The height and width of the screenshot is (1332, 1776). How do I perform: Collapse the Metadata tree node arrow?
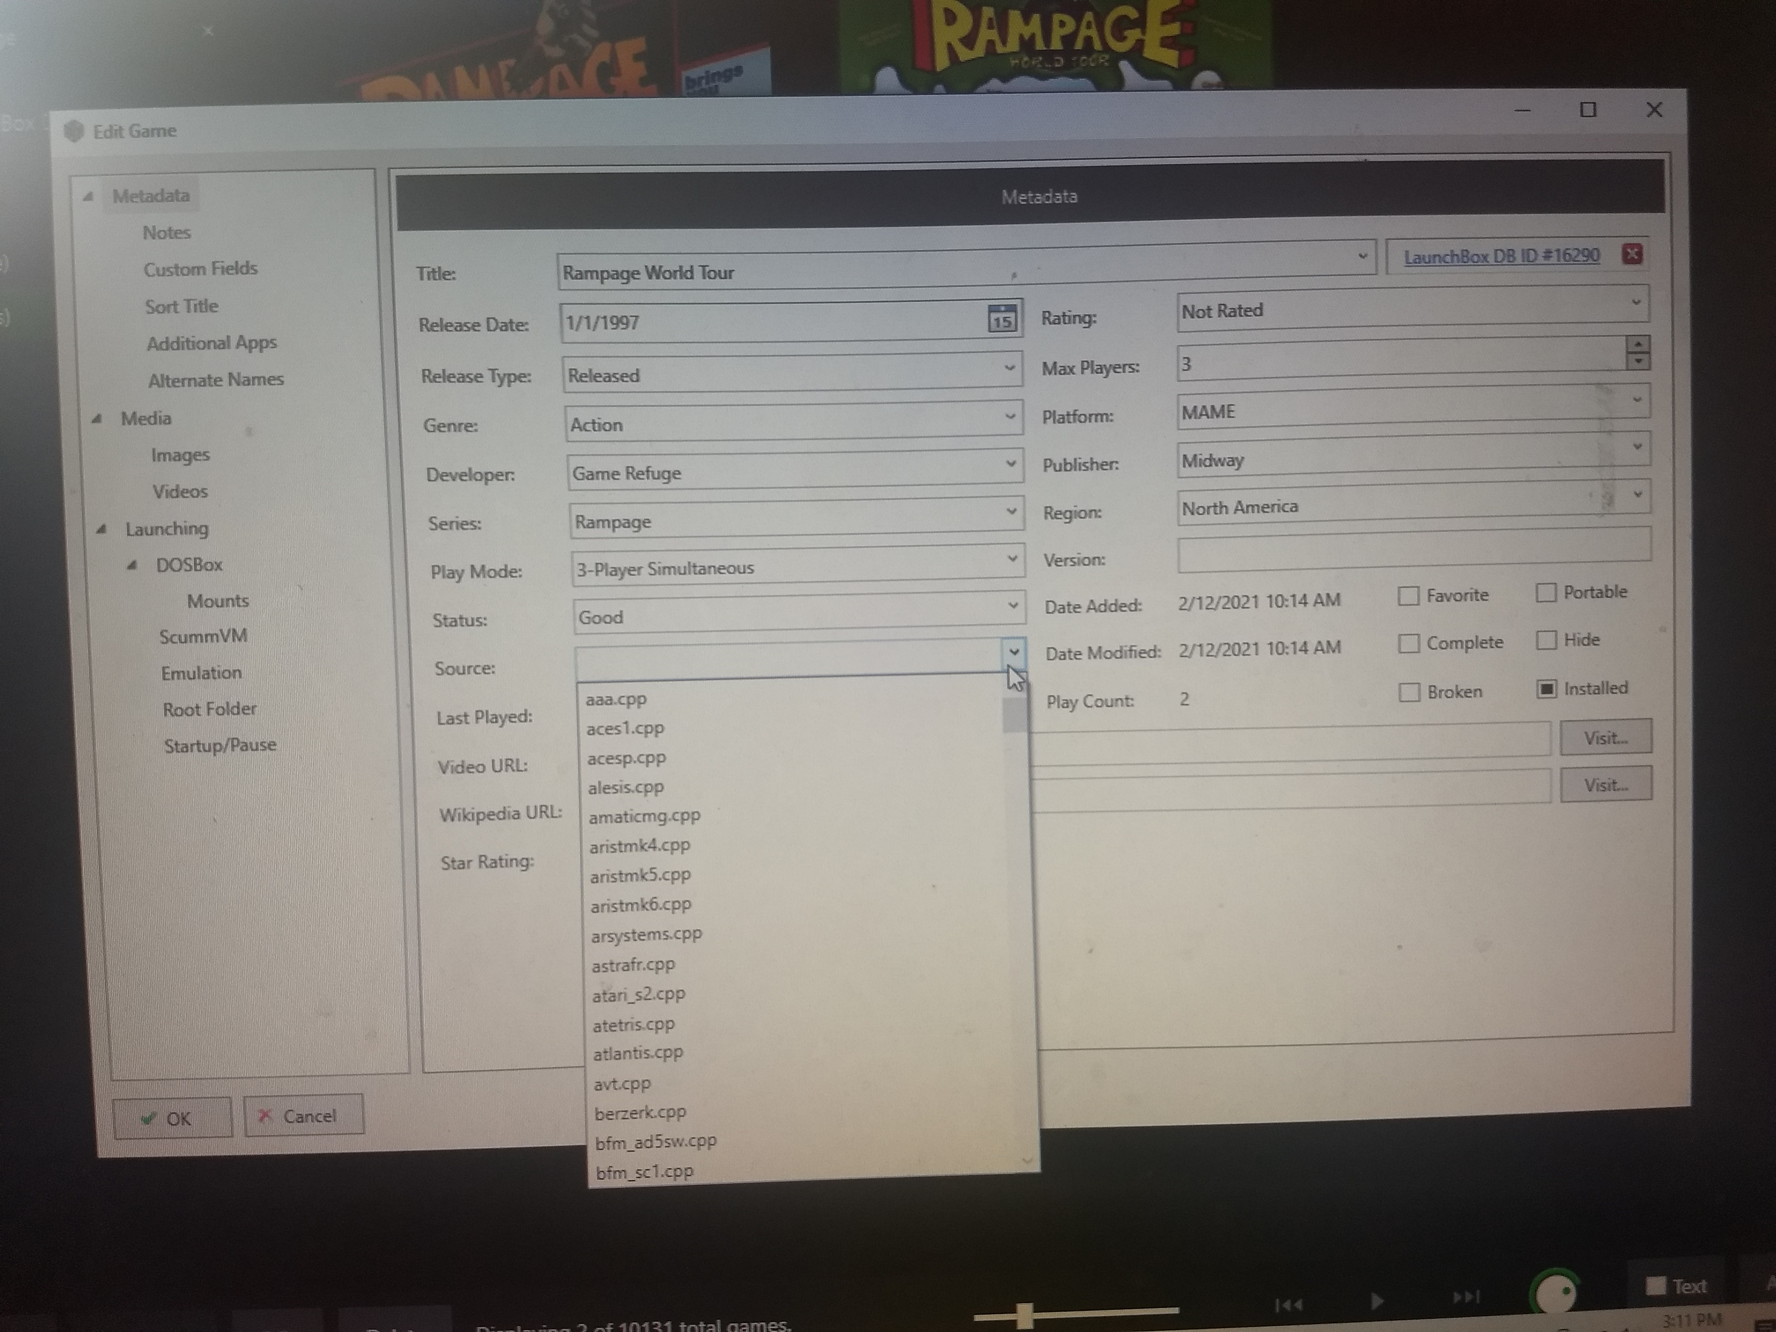coord(89,197)
